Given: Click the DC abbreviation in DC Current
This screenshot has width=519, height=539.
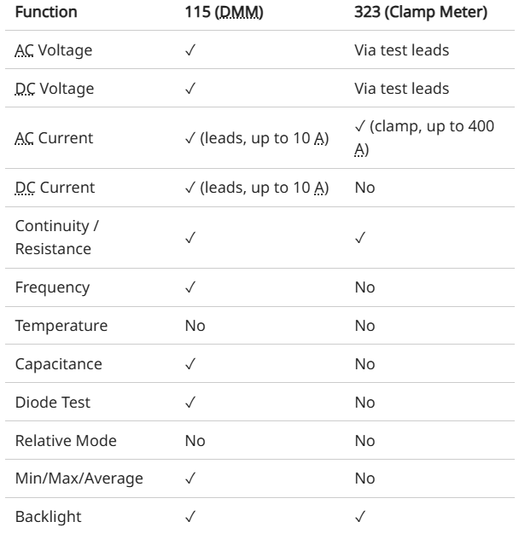Looking at the screenshot, I should point(25,188).
